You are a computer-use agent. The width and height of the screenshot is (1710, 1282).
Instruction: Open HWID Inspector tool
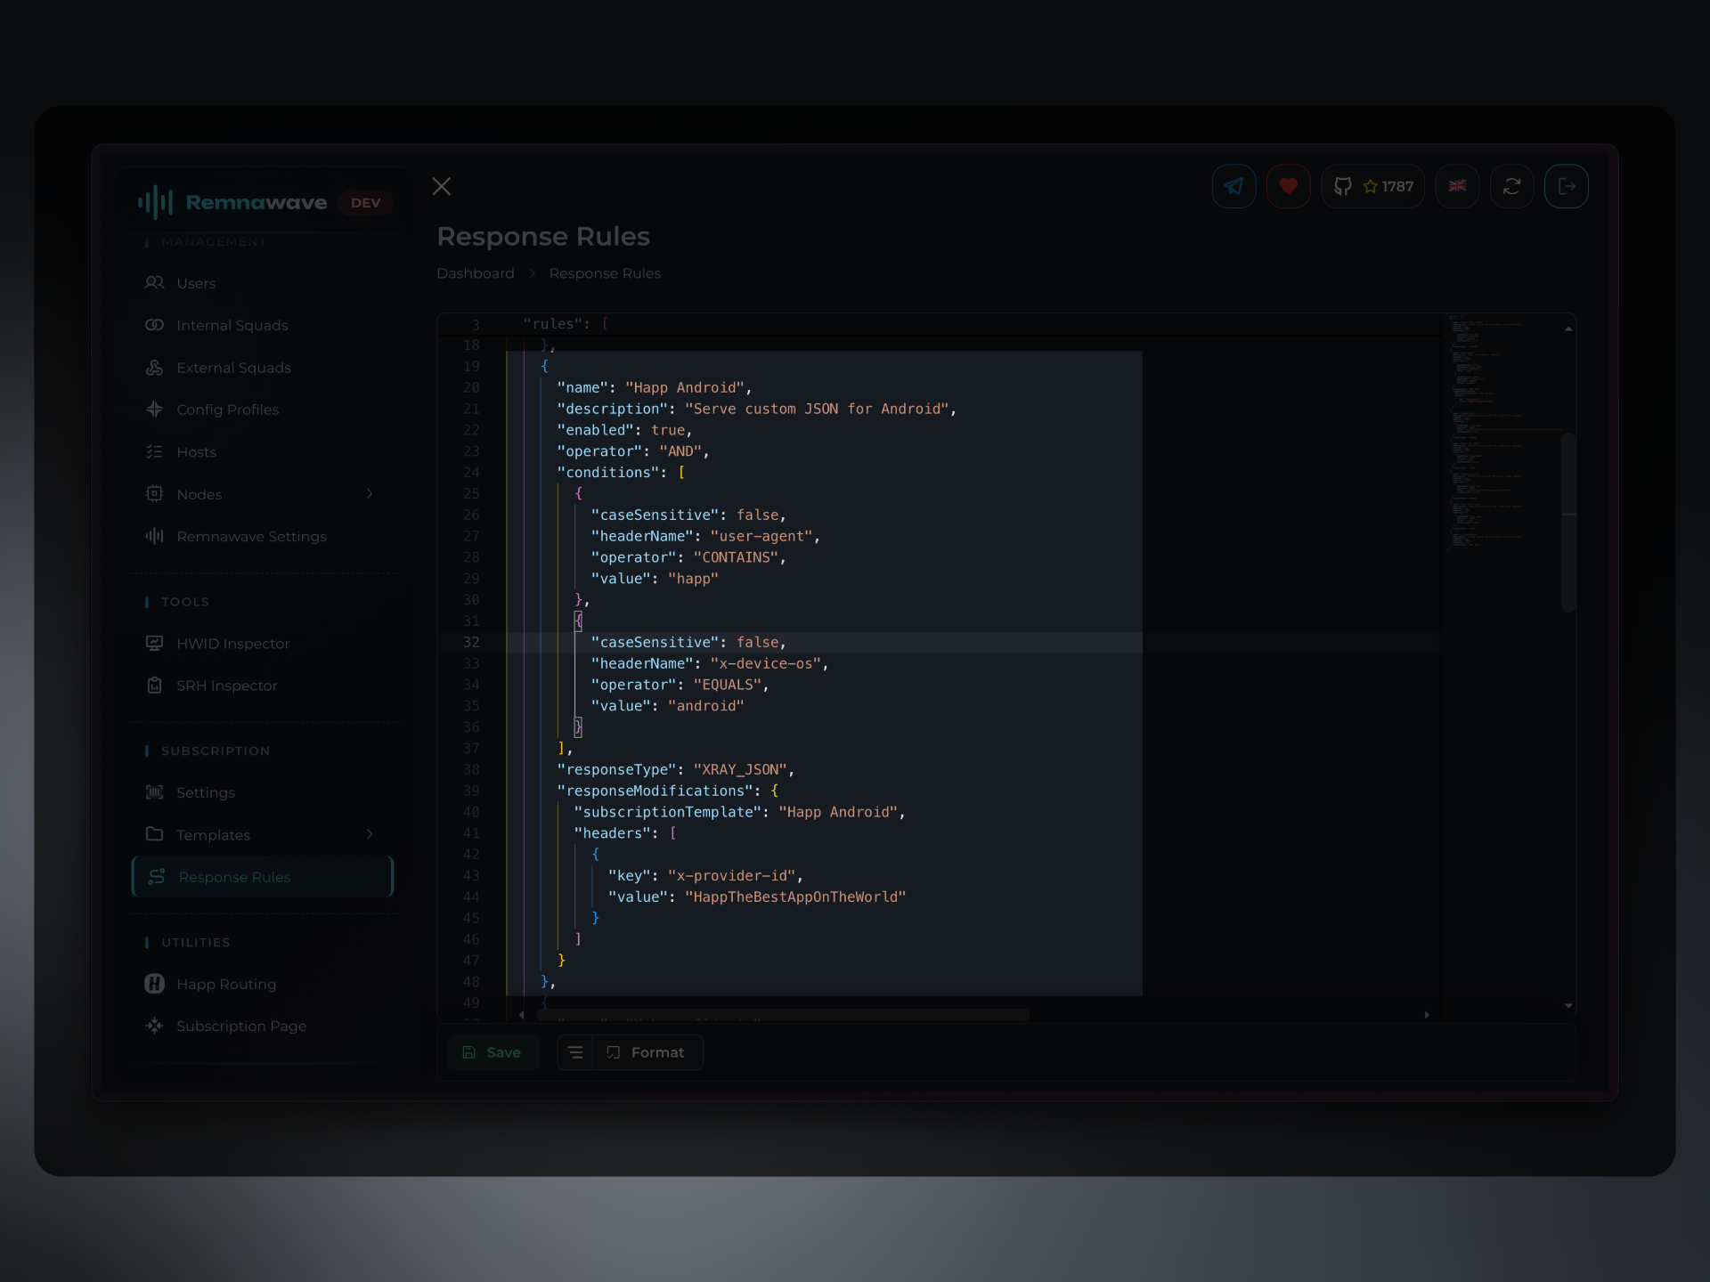coord(232,644)
